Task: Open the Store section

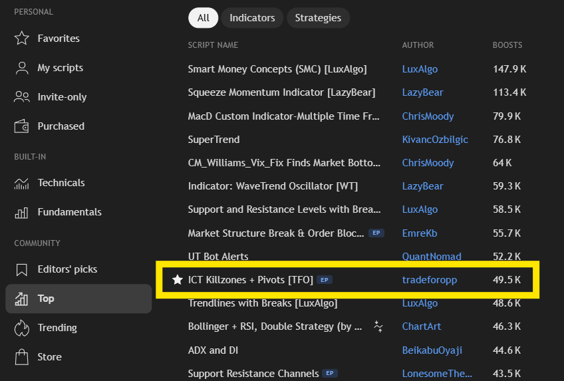Action: [50, 357]
